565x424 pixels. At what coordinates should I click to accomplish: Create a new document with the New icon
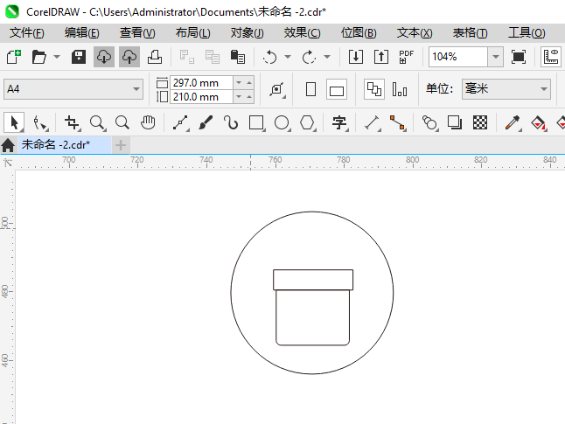pos(14,57)
